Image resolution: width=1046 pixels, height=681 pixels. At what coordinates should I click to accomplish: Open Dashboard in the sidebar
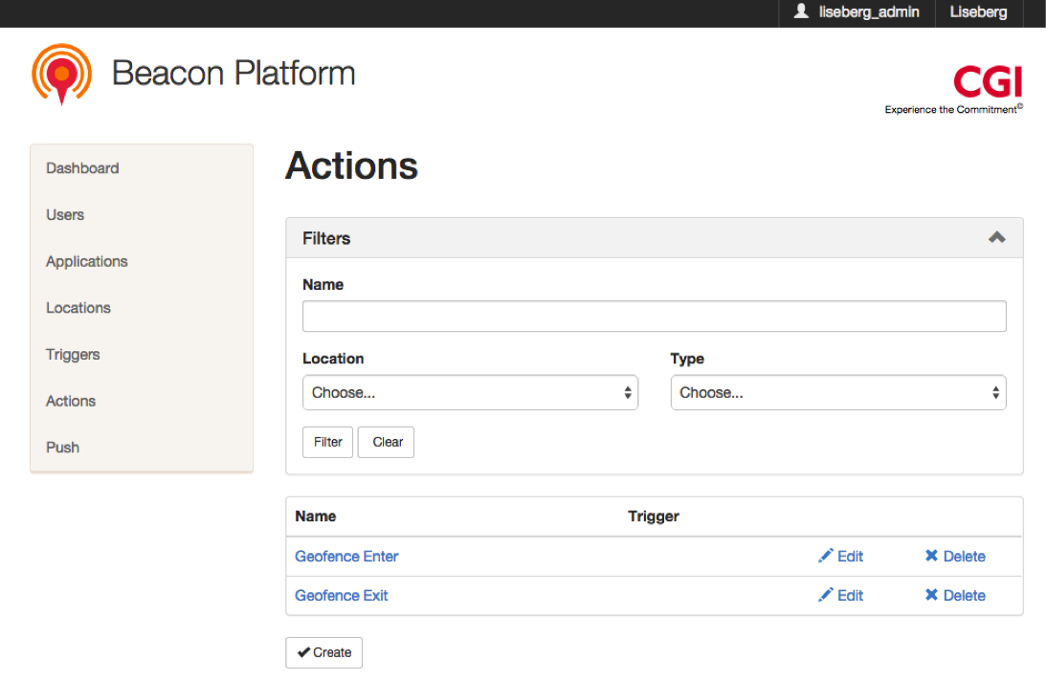tap(82, 168)
